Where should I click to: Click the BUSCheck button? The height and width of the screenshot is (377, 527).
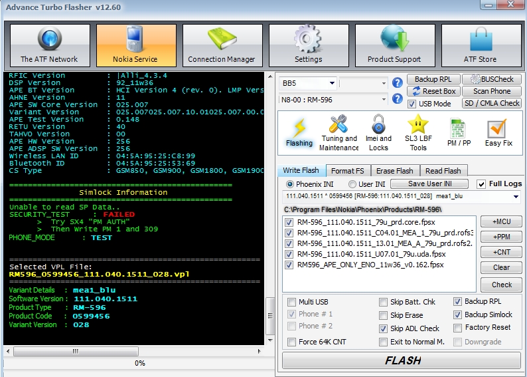pyautogui.click(x=492, y=79)
